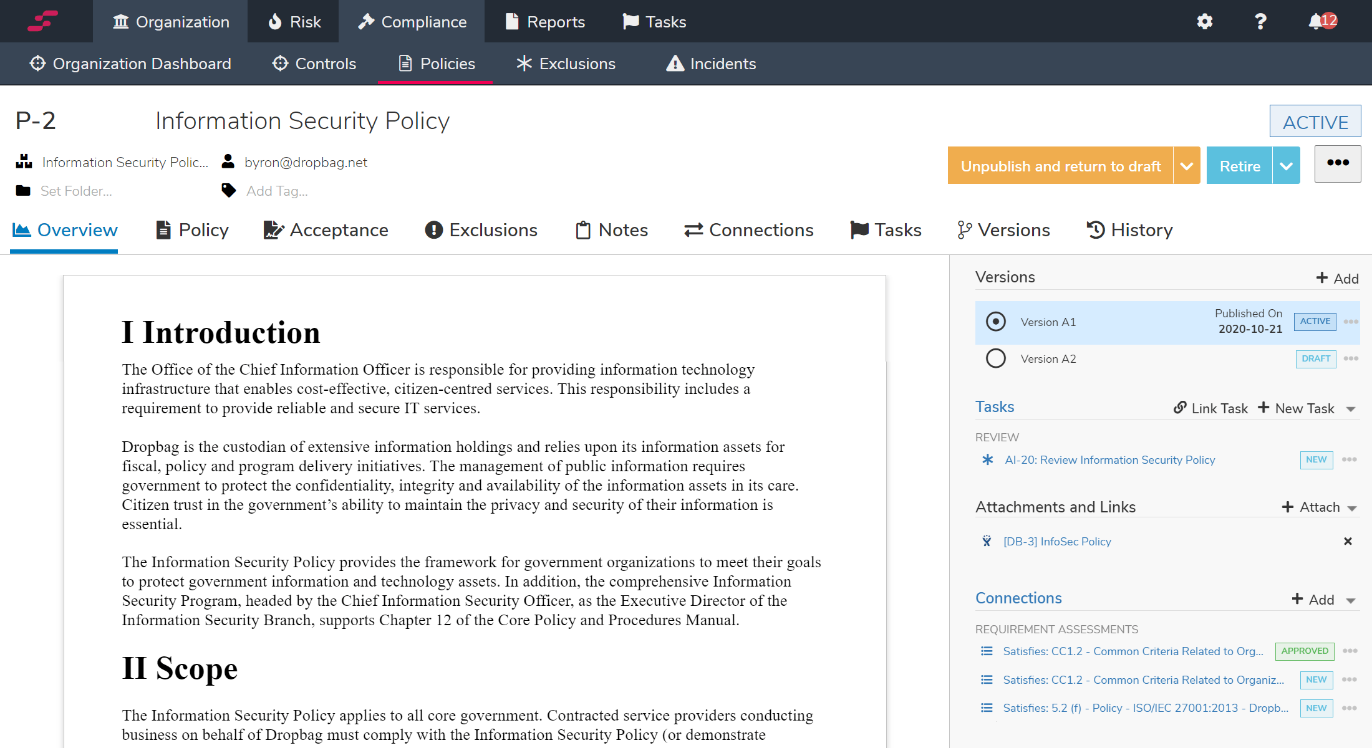Image resolution: width=1372 pixels, height=748 pixels.
Task: Open the settings gear icon
Action: click(1204, 22)
